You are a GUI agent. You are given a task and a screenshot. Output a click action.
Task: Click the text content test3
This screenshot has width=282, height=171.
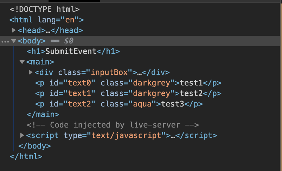point(173,104)
